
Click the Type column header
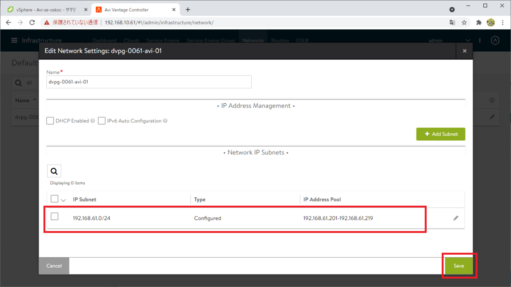tap(200, 199)
